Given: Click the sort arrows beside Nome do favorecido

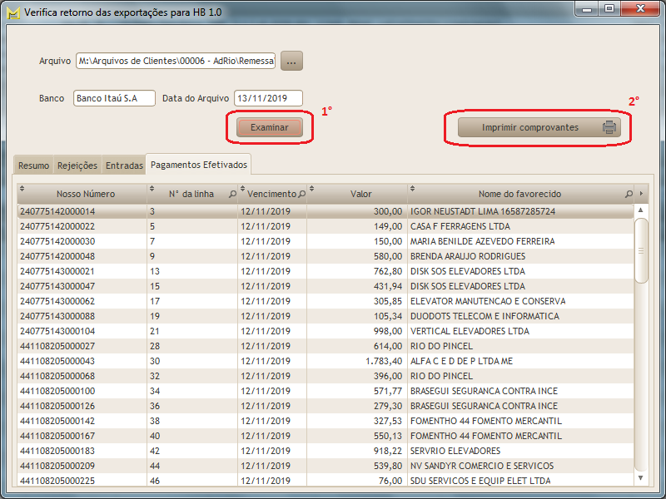Looking at the screenshot, I should click(410, 189).
